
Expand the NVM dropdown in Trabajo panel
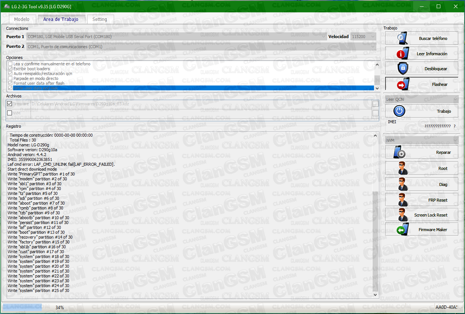(421, 140)
